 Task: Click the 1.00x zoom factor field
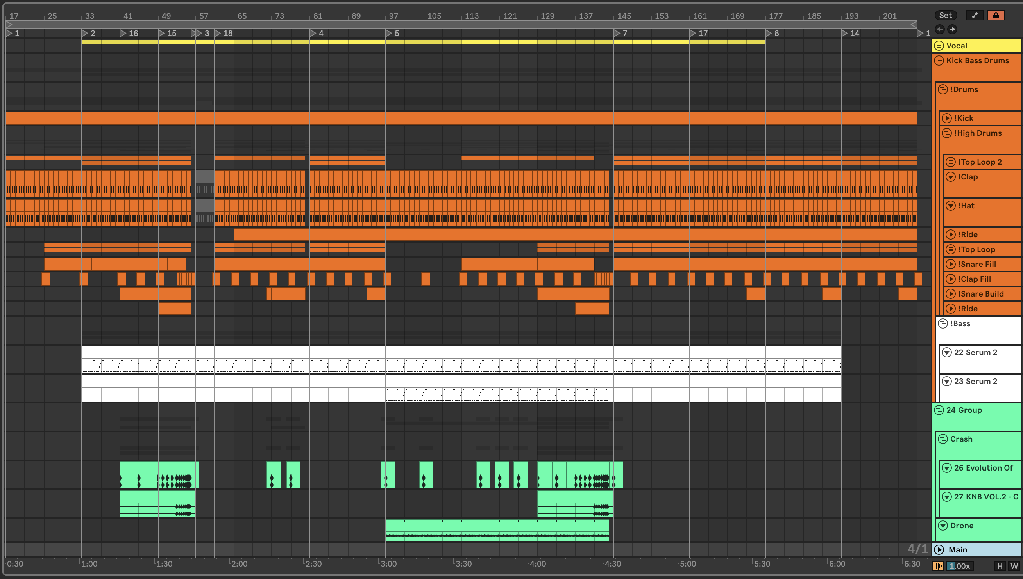click(959, 566)
